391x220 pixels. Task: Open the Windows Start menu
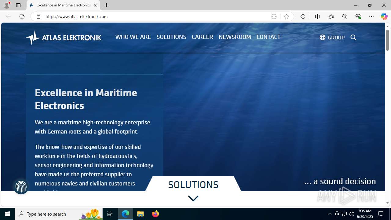(x=7, y=214)
